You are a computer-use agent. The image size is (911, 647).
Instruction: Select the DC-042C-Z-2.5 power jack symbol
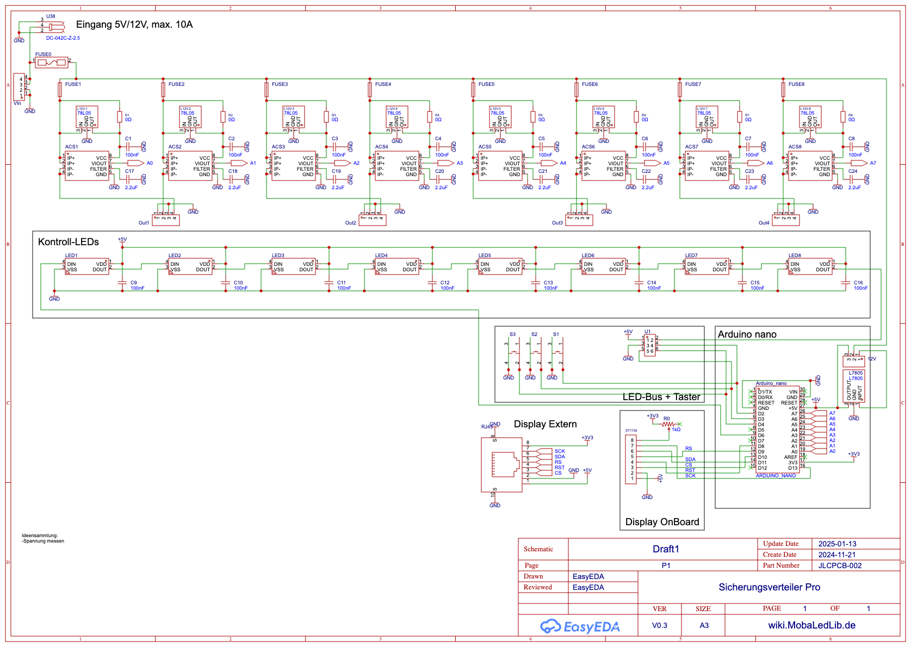(x=57, y=26)
